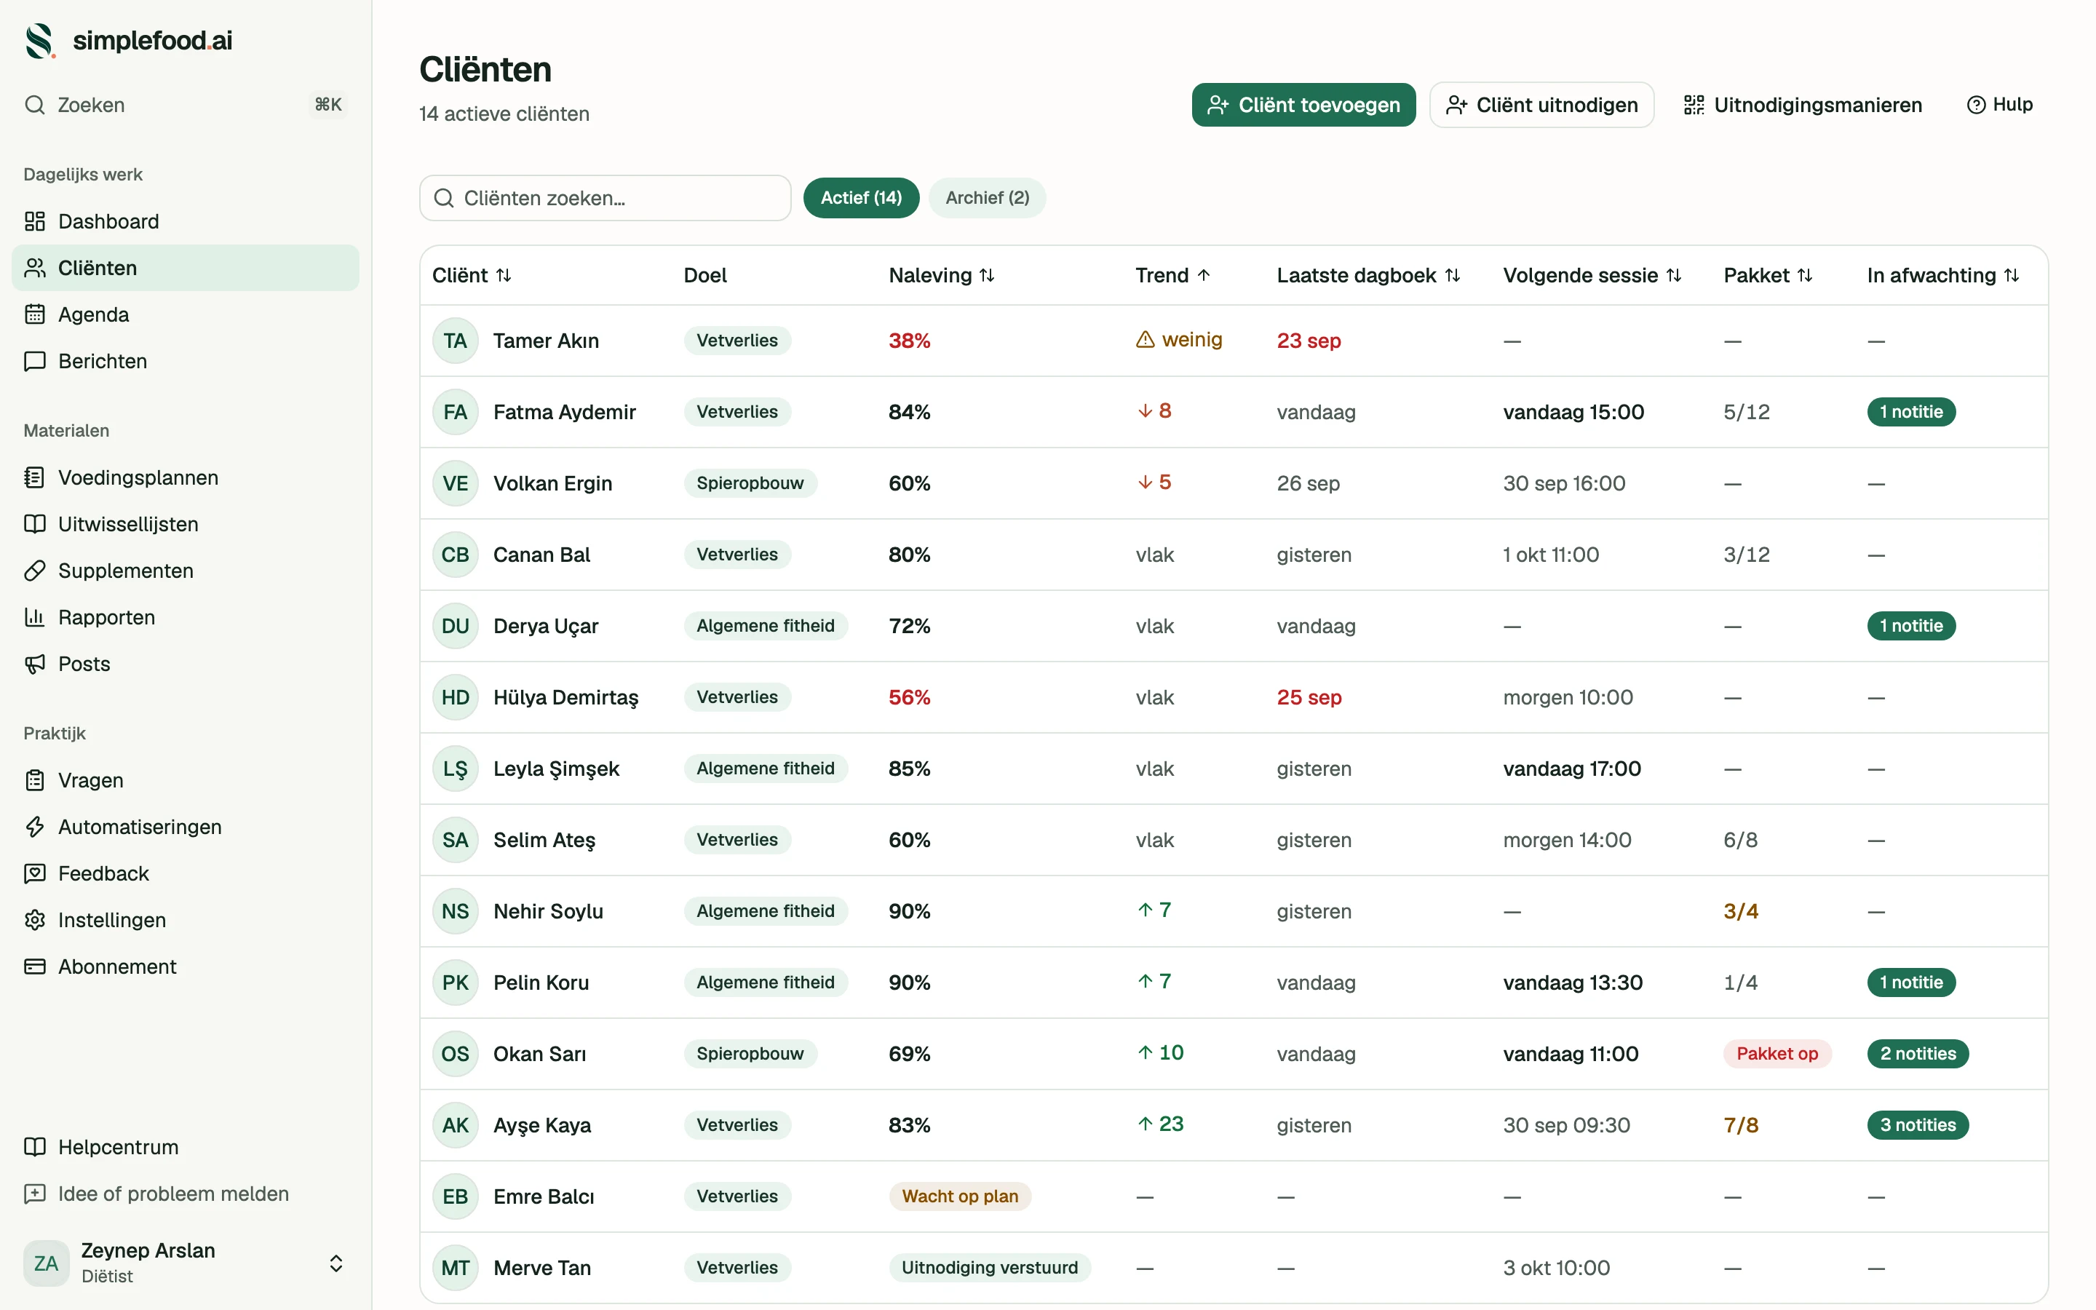Sort by Laatste dagboek column
Viewport: 2096px width, 1310px height.
tap(1368, 276)
